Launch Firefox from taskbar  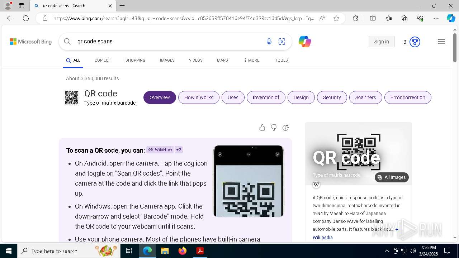(183, 251)
